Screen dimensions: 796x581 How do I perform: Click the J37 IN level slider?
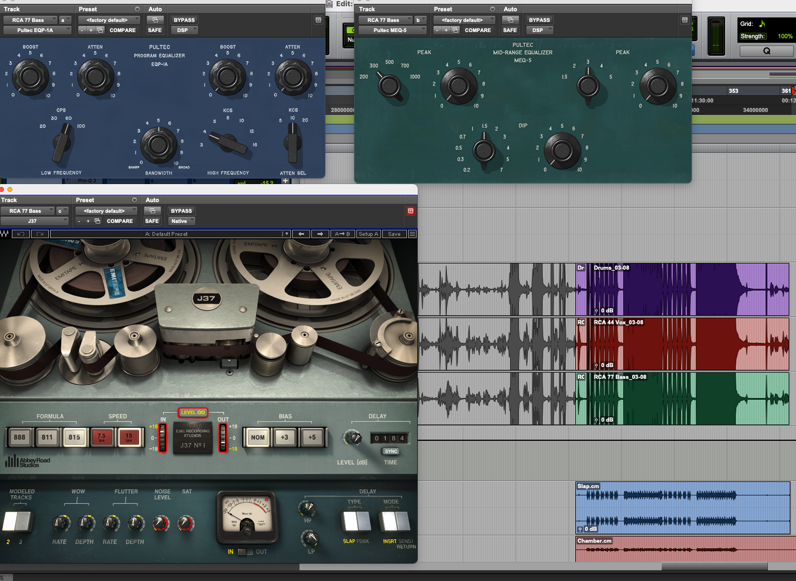pyautogui.click(x=163, y=437)
